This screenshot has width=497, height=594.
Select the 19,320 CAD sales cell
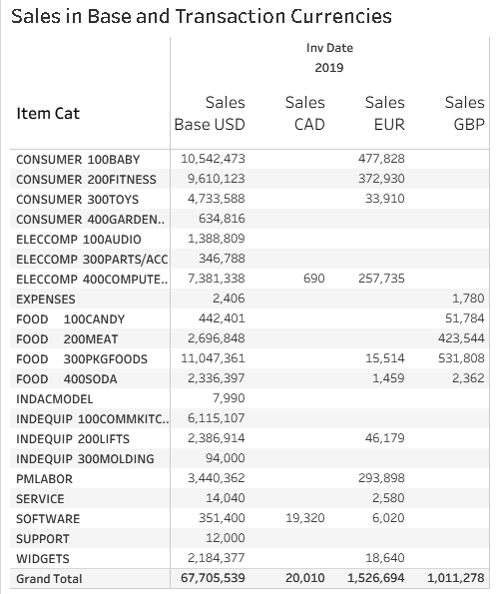(305, 518)
